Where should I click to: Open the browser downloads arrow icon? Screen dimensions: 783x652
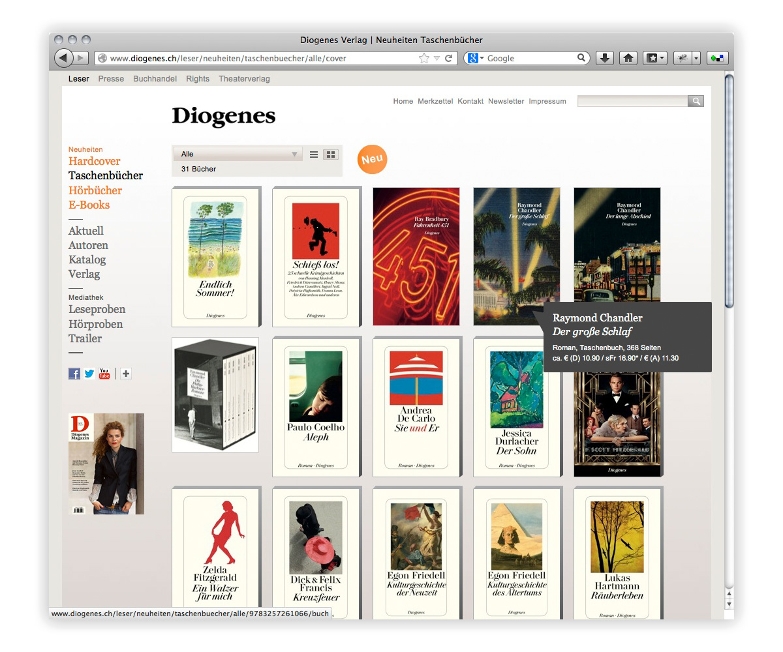pyautogui.click(x=605, y=58)
